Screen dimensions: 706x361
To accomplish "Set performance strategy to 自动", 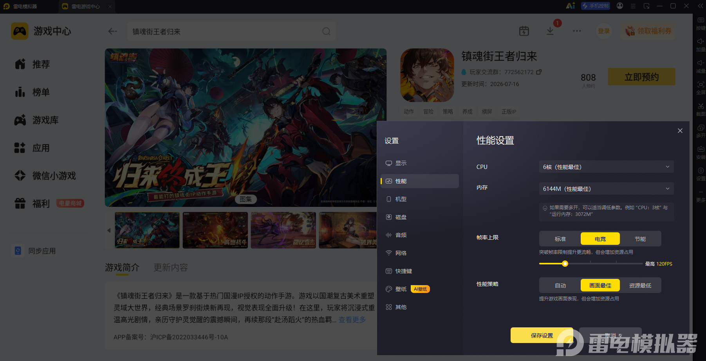I will 560,285.
